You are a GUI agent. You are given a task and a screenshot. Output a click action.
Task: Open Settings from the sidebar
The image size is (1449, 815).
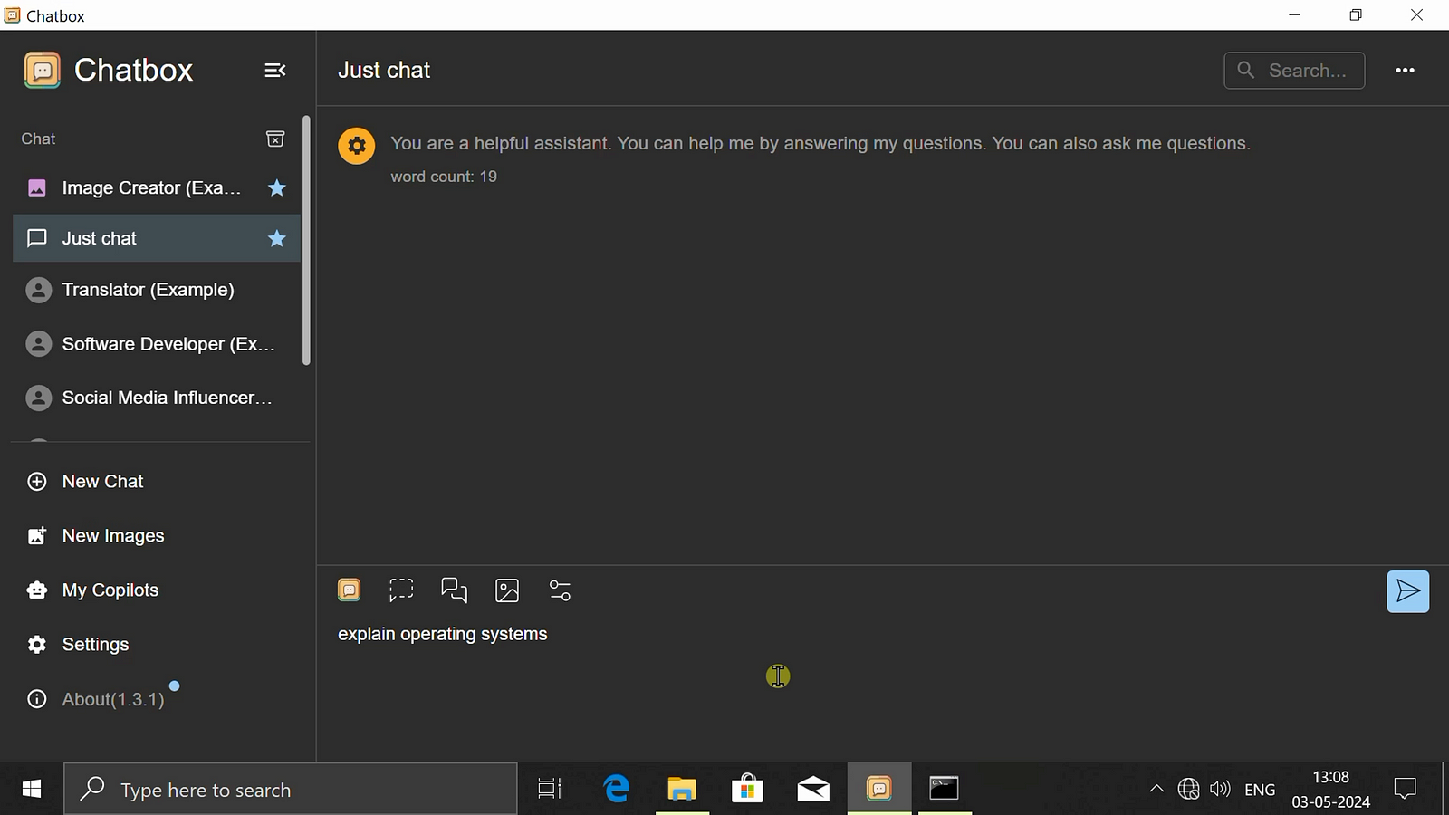95,645
